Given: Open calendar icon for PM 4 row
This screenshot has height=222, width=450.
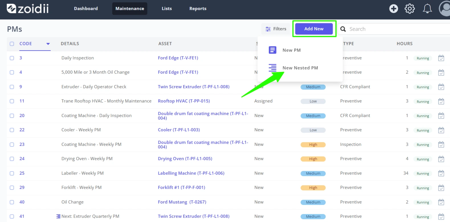Looking at the screenshot, I should click(x=441, y=72).
